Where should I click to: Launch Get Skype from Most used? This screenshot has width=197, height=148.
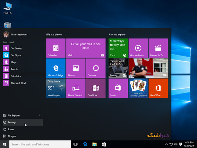pos(23,55)
